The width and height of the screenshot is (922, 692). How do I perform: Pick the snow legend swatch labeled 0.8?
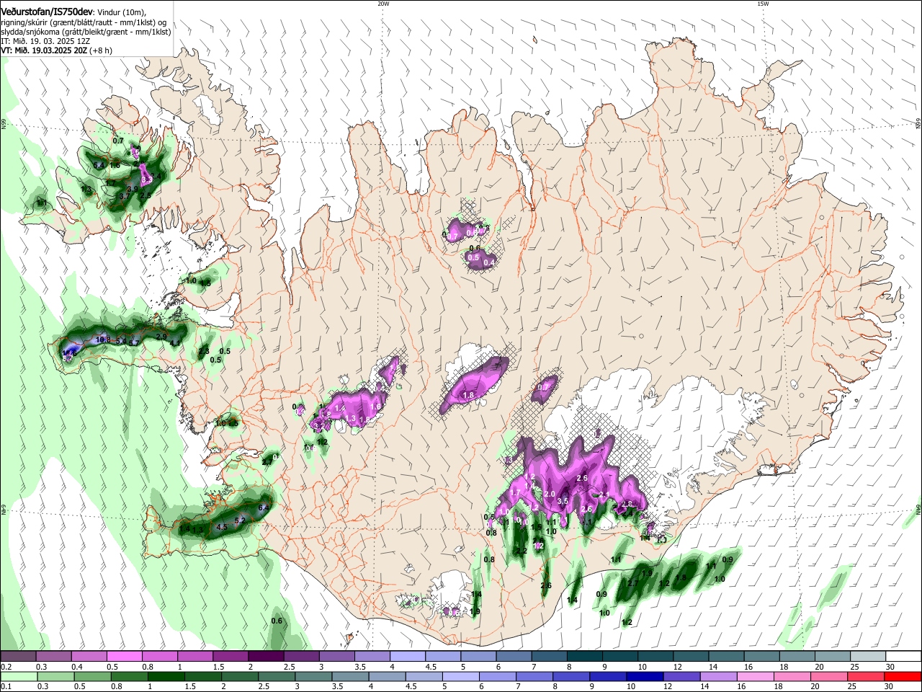tap(160, 657)
